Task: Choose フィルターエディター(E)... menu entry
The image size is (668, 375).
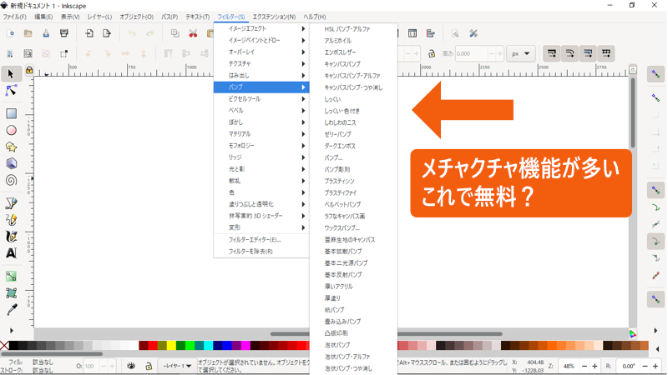Action: coord(261,240)
